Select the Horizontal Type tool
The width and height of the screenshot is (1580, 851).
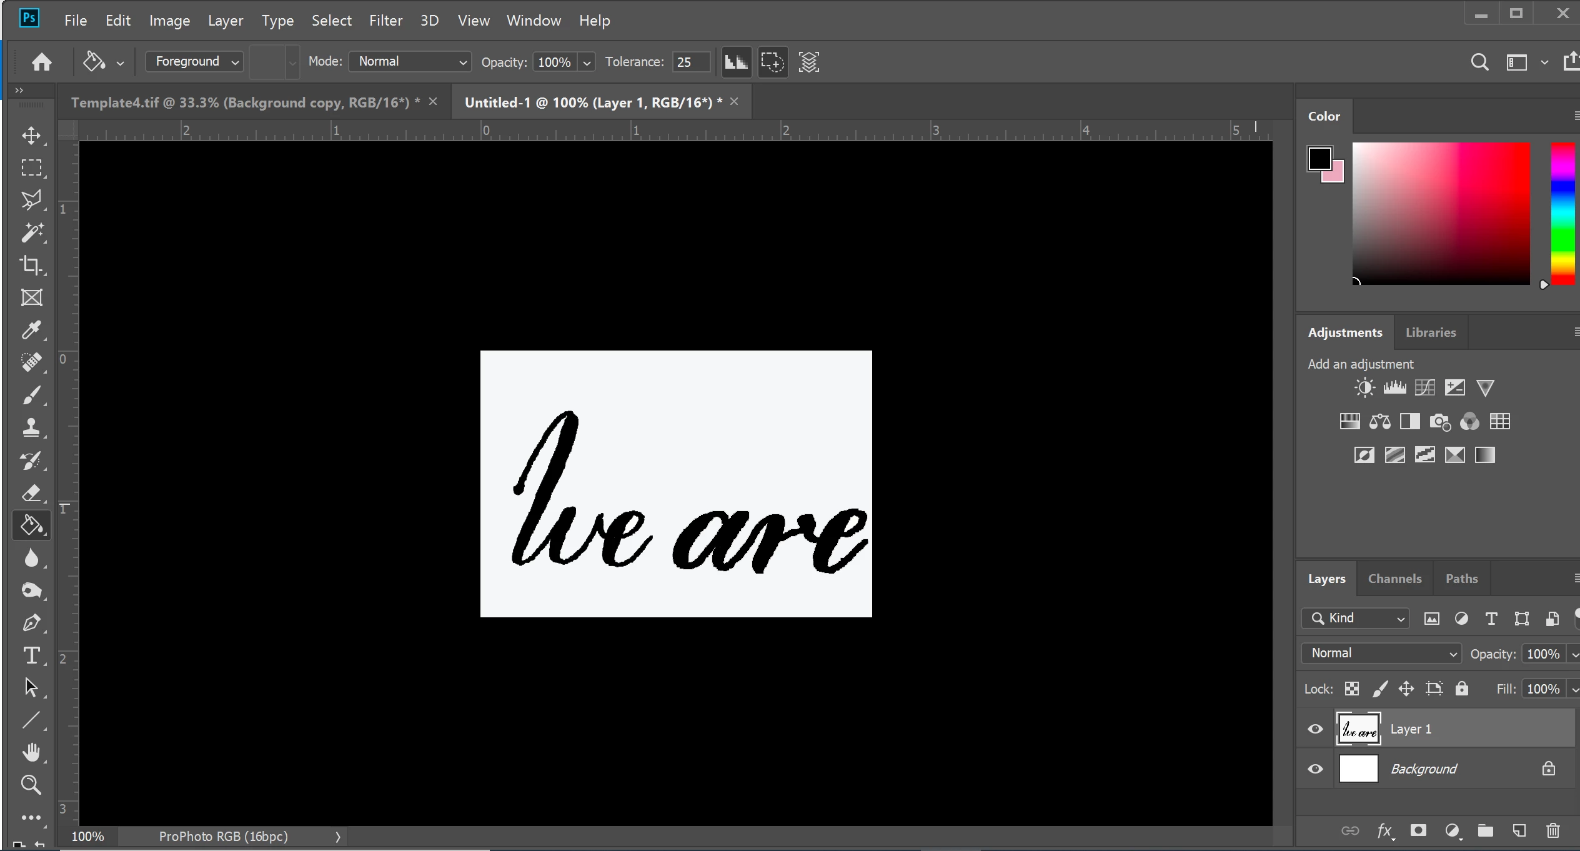coord(31,655)
